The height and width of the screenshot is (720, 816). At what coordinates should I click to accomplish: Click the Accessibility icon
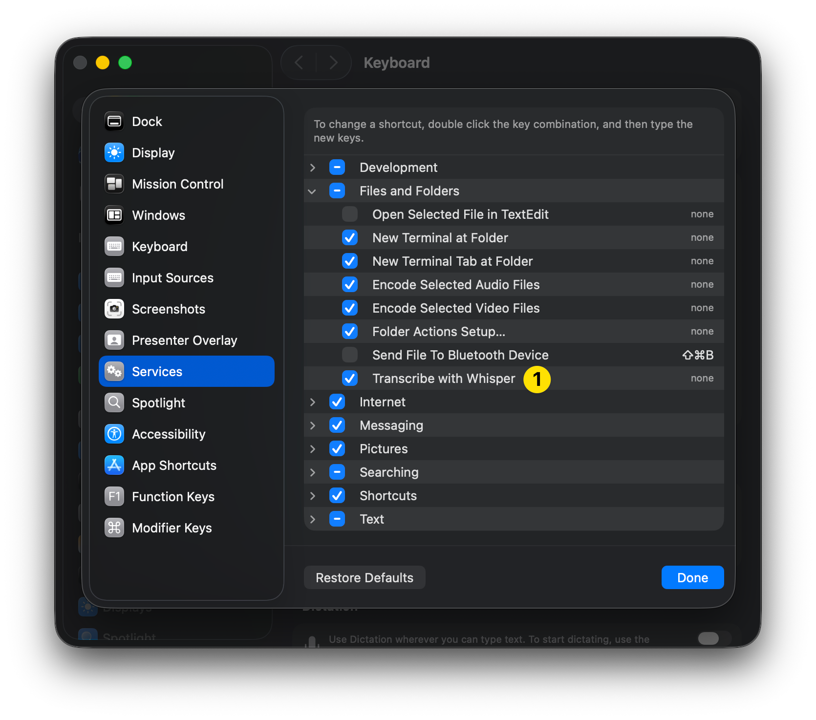tap(114, 434)
